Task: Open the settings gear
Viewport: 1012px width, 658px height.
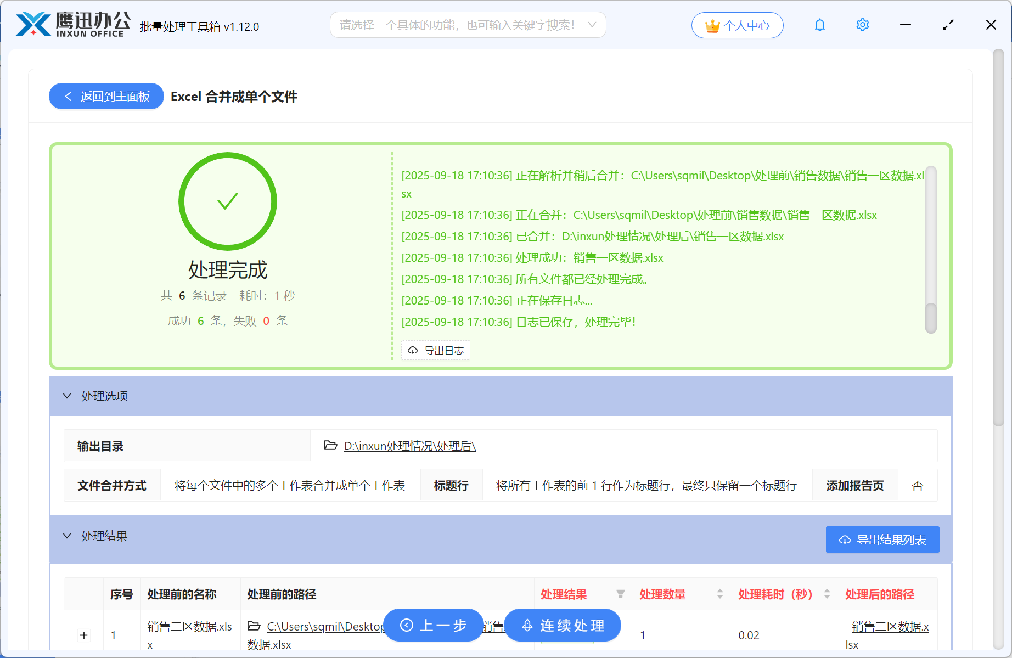Action: coord(862,25)
